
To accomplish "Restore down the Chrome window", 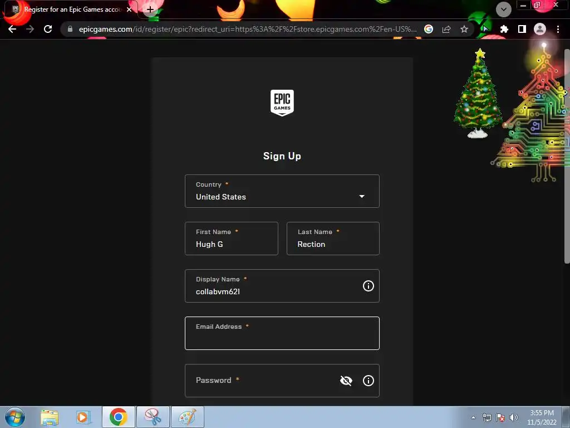I will [x=537, y=5].
